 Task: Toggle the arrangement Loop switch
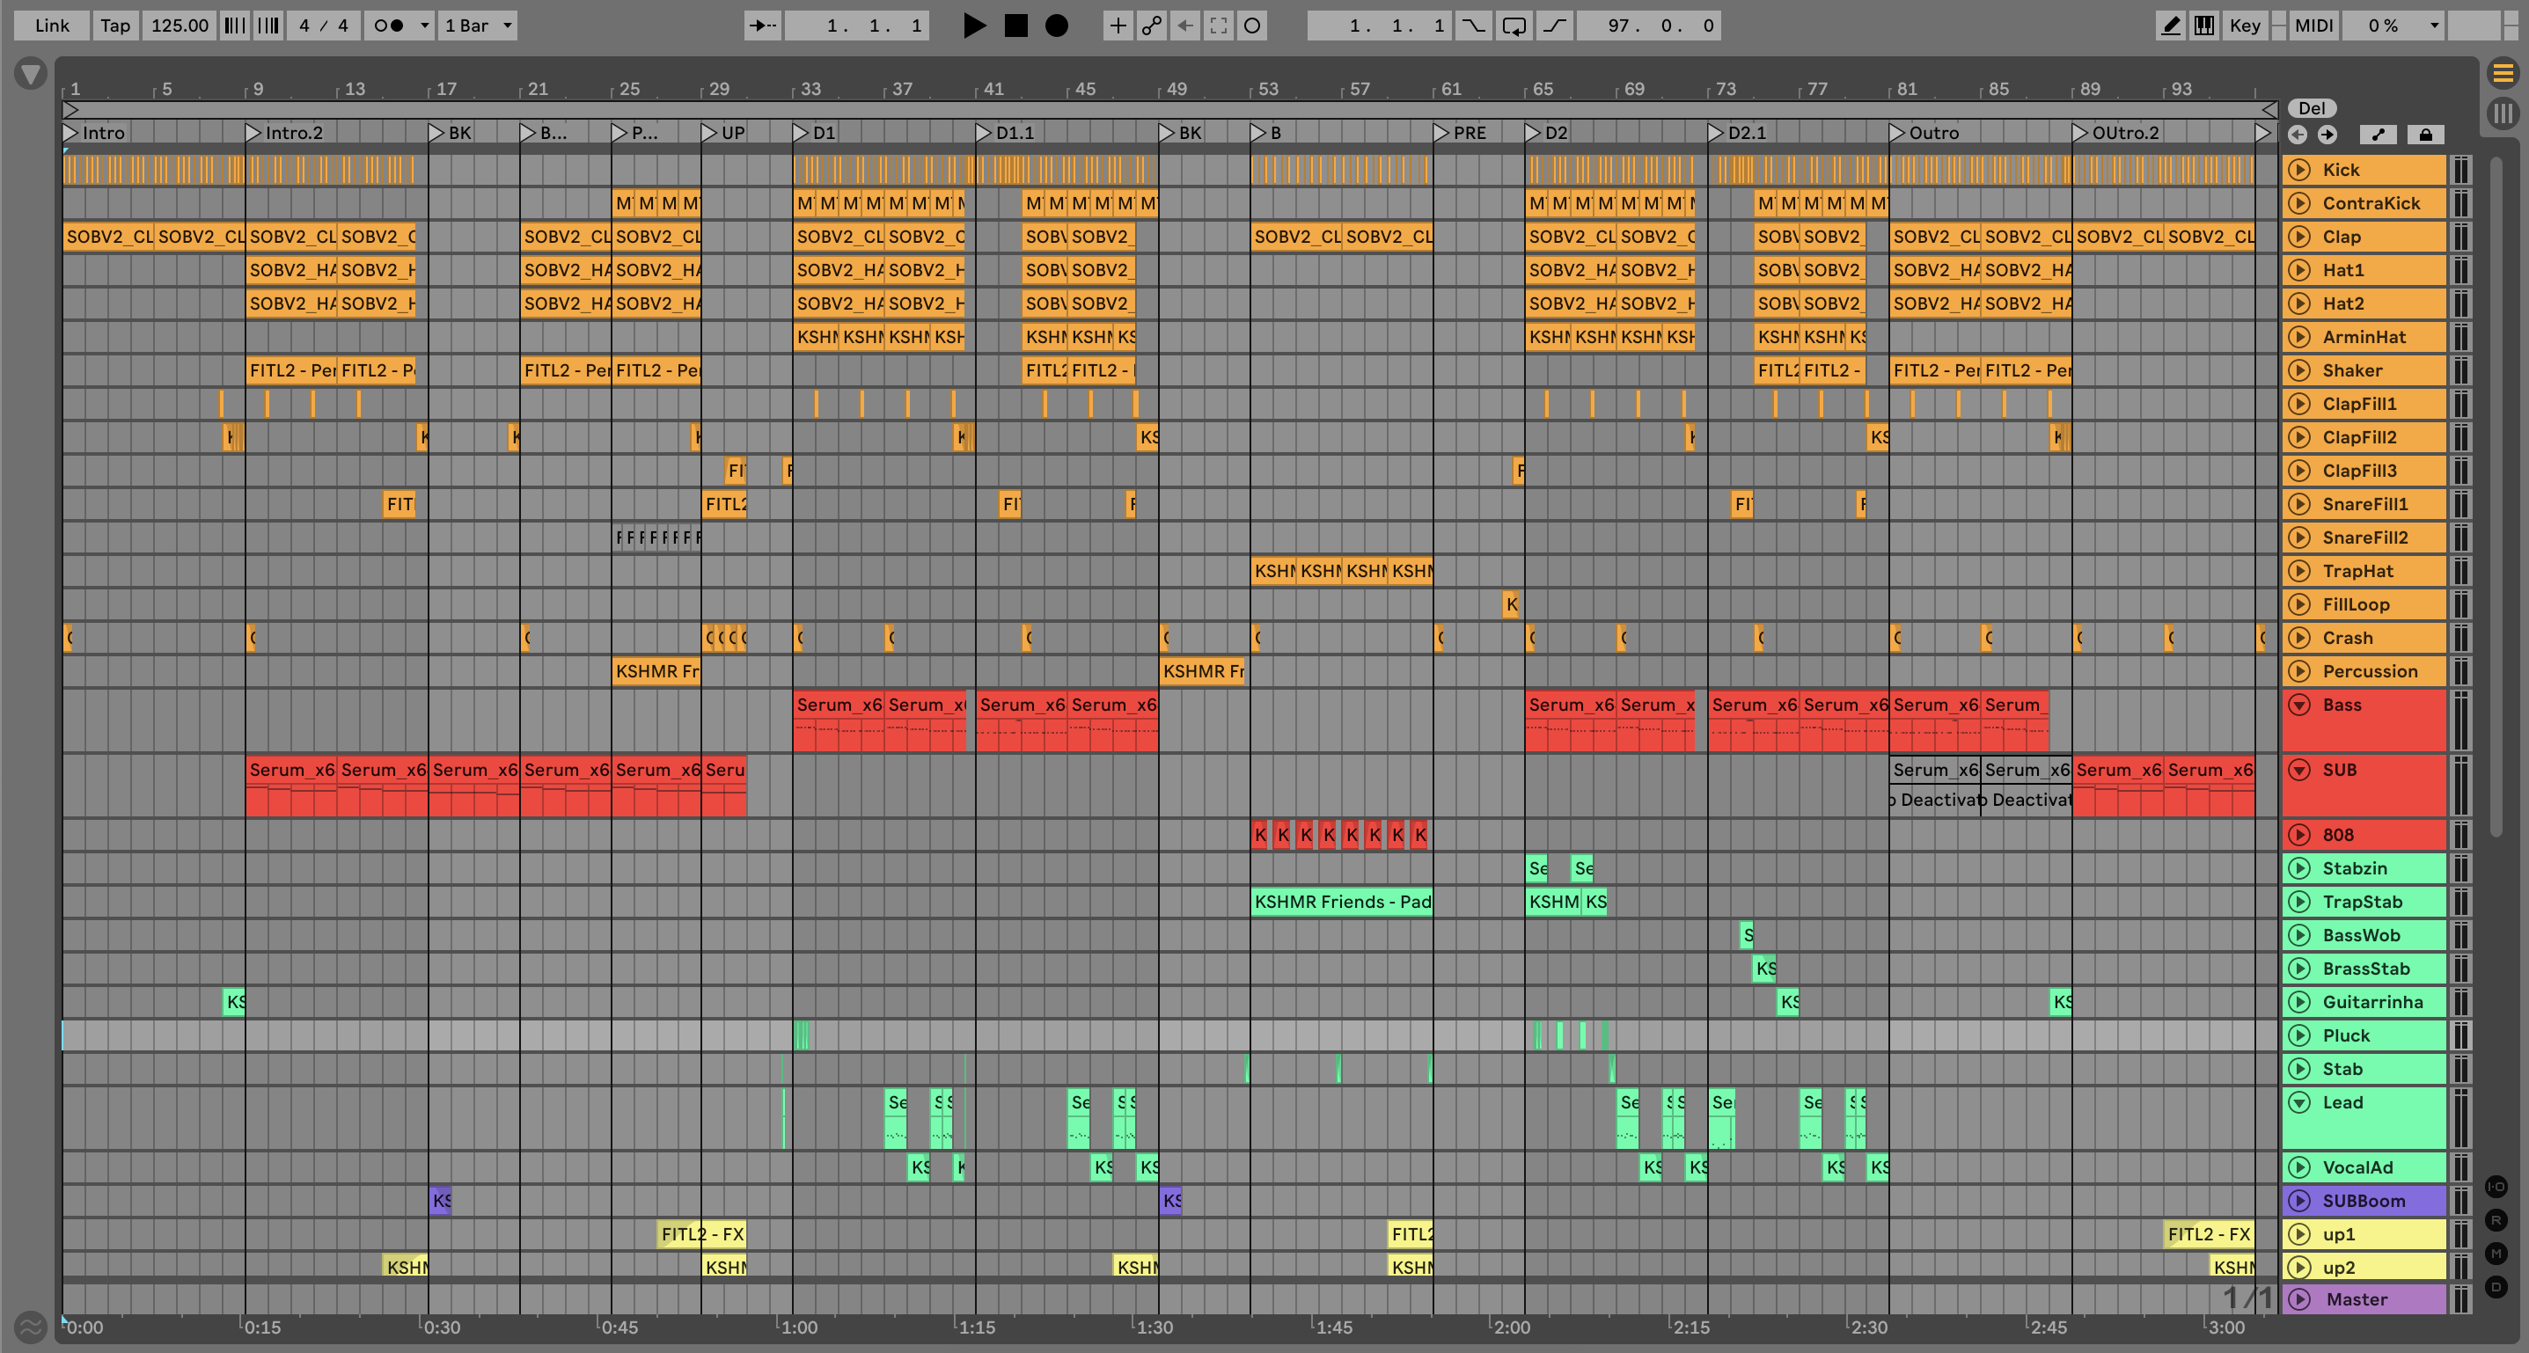pyautogui.click(x=1513, y=26)
